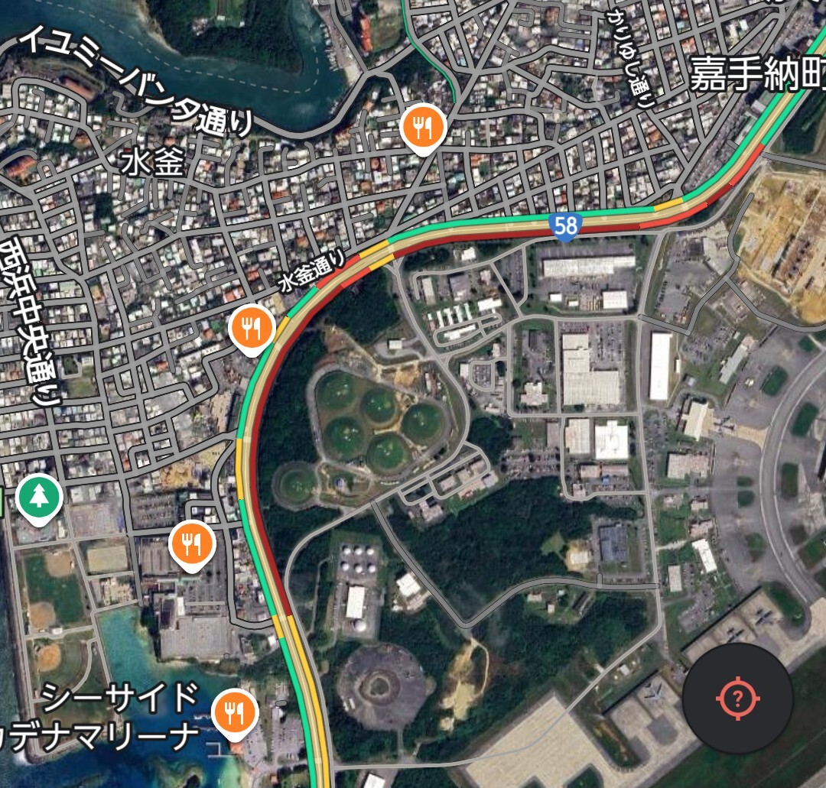
Task: Select the 水釜 district label
Action: tap(154, 161)
